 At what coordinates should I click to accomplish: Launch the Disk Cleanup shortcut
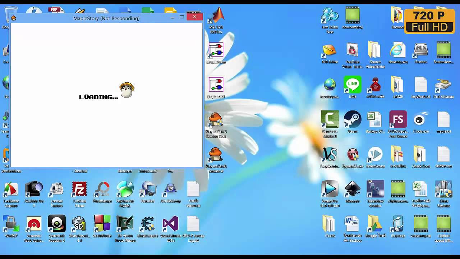click(x=443, y=86)
